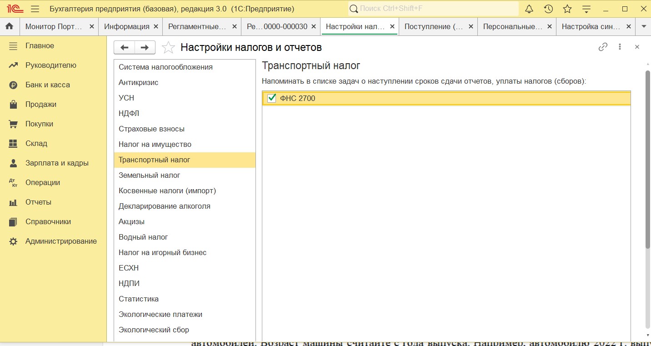Toggle the ФНС 2700 reminder checkbox
Image resolution: width=651 pixels, height=346 pixels.
[272, 98]
